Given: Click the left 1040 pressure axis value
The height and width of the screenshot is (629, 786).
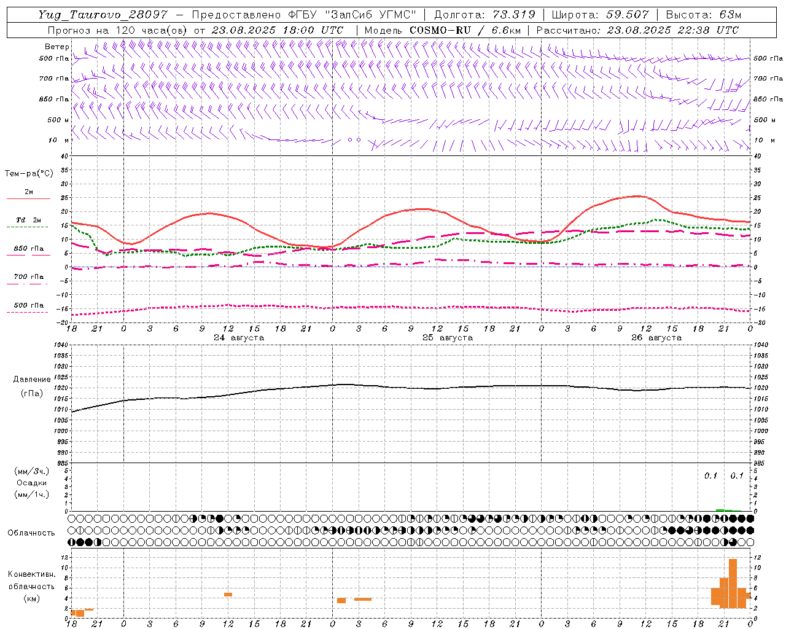Looking at the screenshot, I should click(60, 345).
